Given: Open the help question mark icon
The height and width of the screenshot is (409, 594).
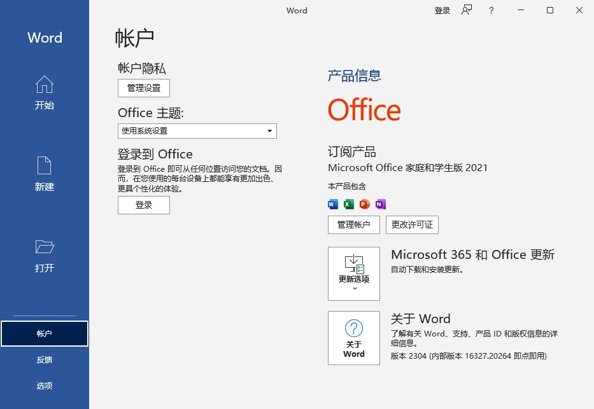Looking at the screenshot, I should point(491,10).
